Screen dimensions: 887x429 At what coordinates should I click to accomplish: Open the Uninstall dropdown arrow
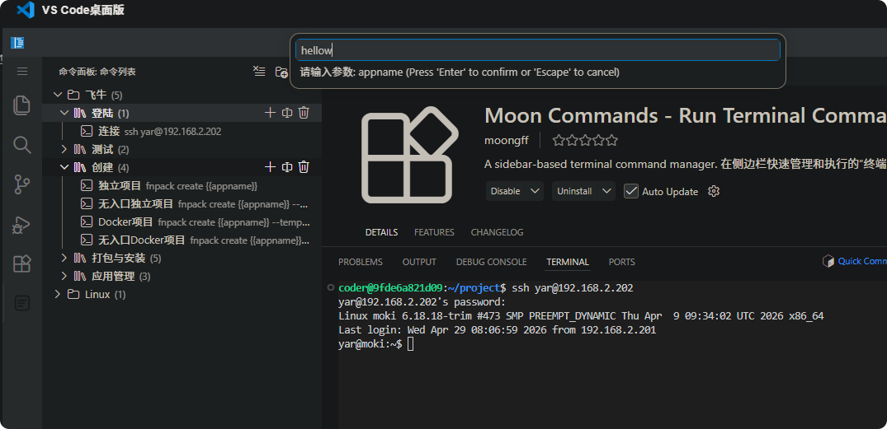(x=607, y=191)
